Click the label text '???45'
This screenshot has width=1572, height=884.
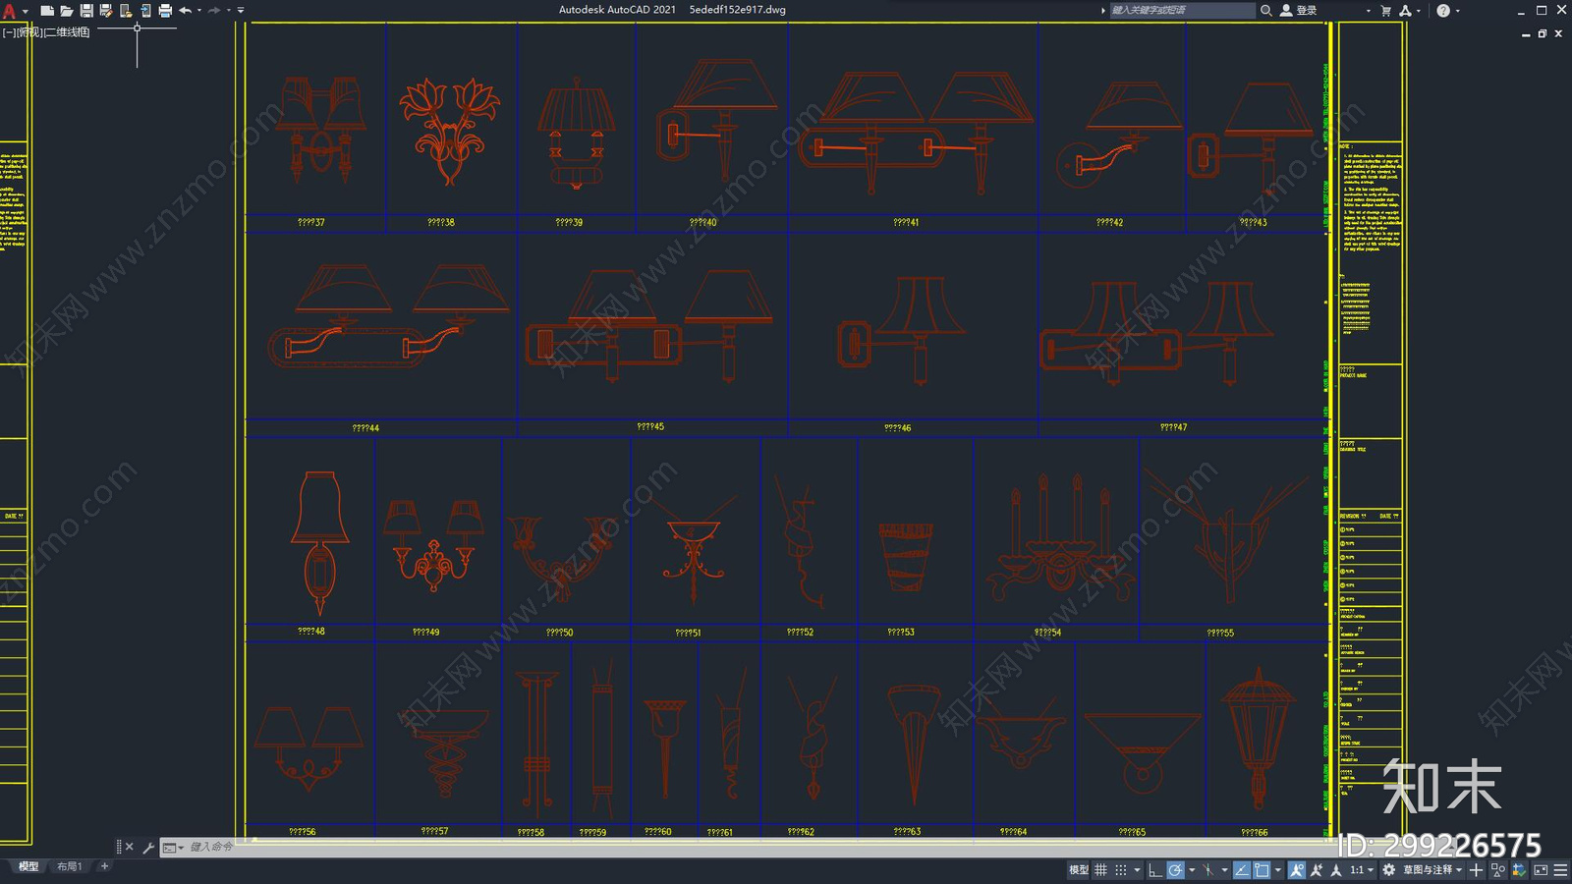(x=650, y=426)
